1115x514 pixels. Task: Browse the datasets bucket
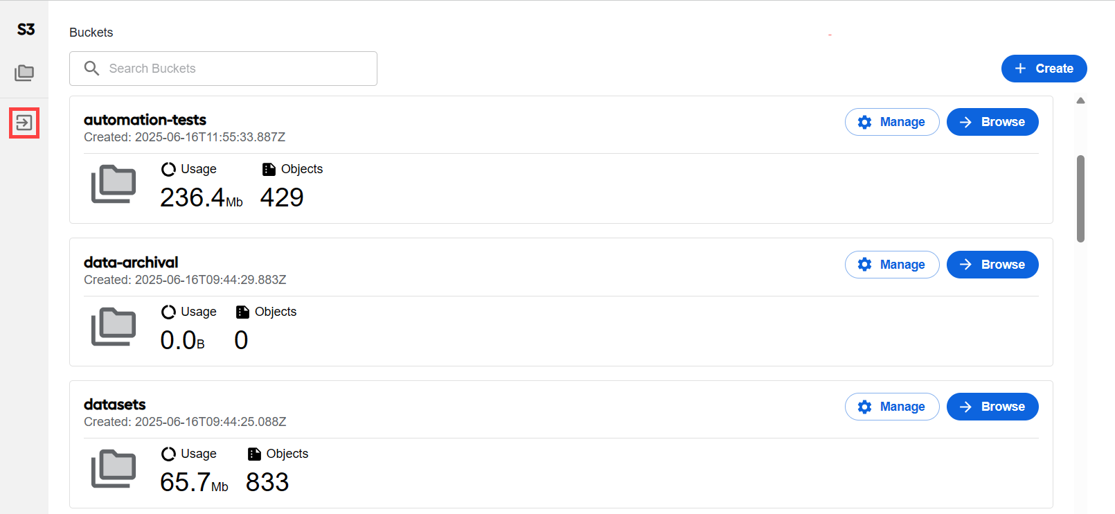point(992,407)
